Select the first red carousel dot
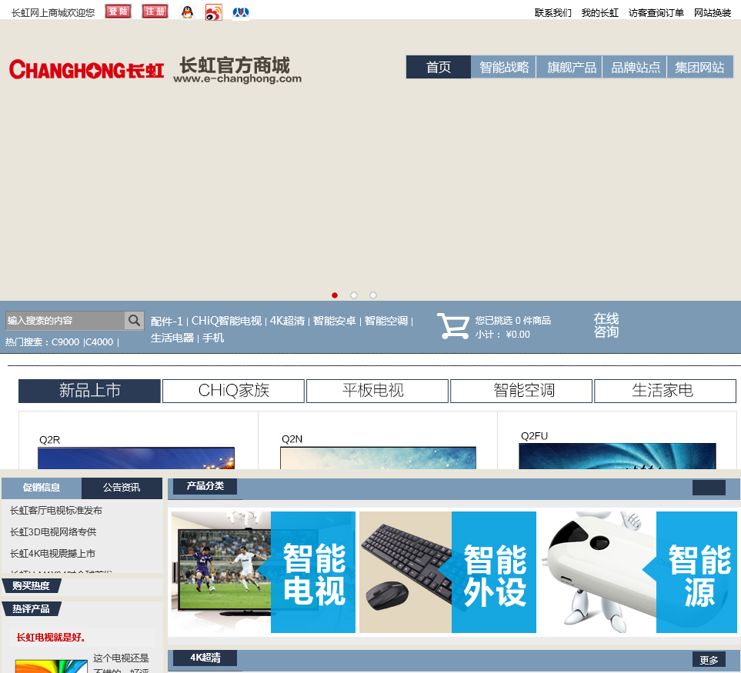741x673 pixels. click(x=335, y=295)
